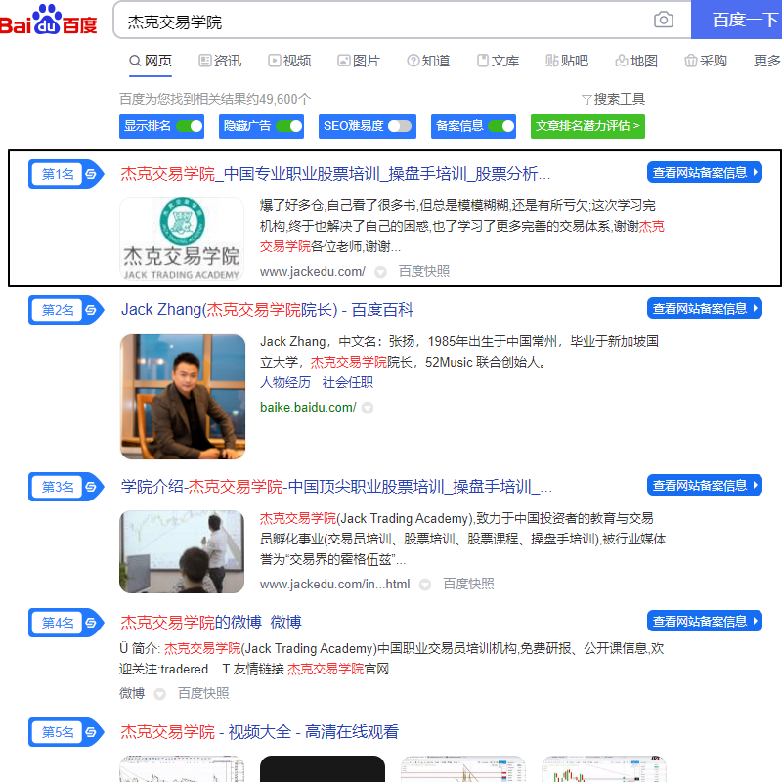The image size is (782, 782).
Task: Toggle the 备案信息 switch
Action: [501, 126]
